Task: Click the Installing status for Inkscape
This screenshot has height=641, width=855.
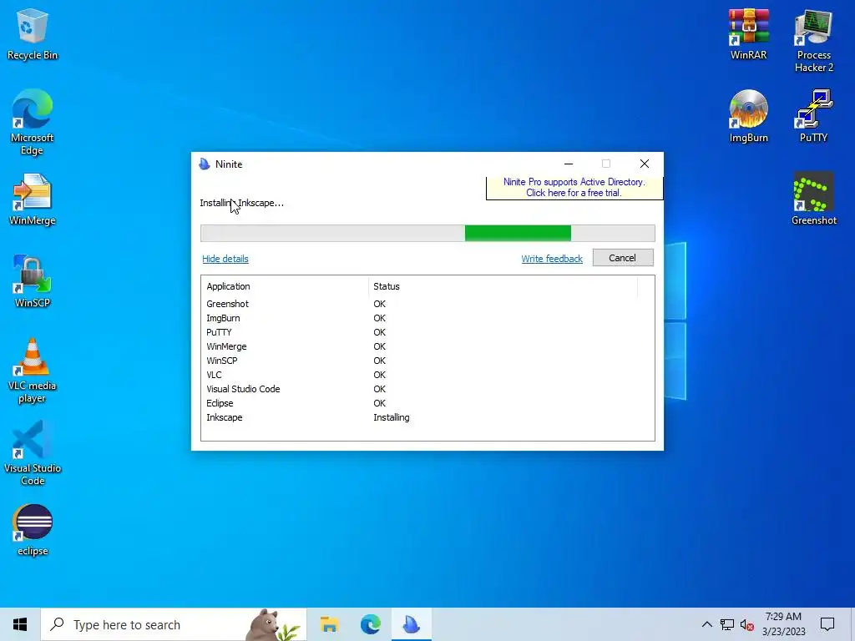Action: point(392,417)
